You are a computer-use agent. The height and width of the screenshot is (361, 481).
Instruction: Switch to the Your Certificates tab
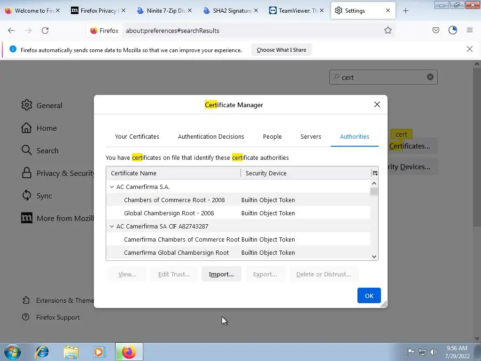(137, 137)
